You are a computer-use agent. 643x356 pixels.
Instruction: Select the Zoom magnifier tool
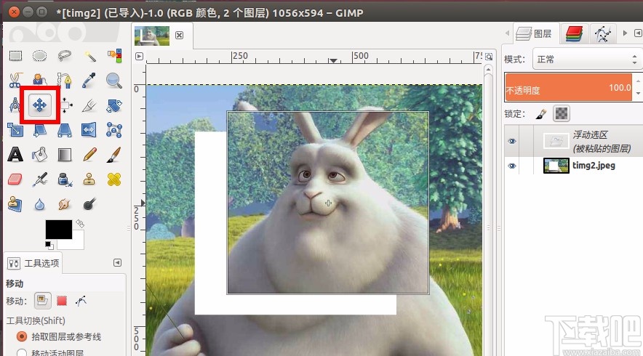[114, 81]
